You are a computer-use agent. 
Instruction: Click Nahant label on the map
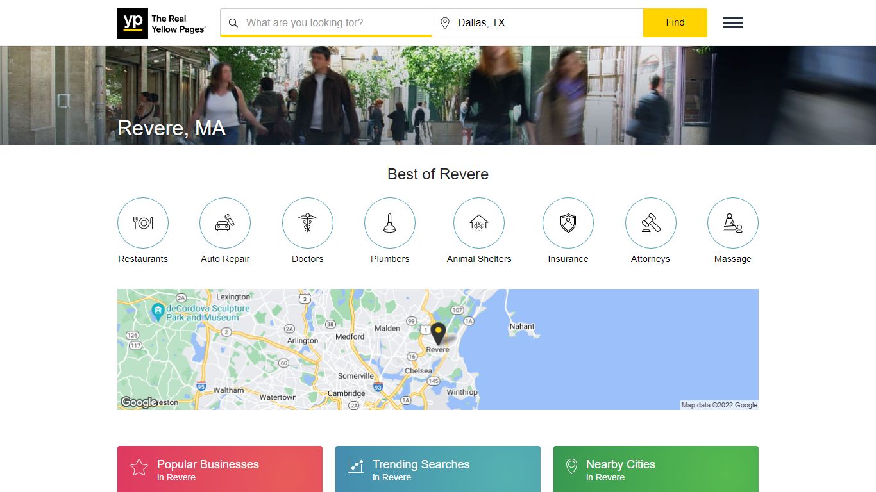pyautogui.click(x=522, y=326)
